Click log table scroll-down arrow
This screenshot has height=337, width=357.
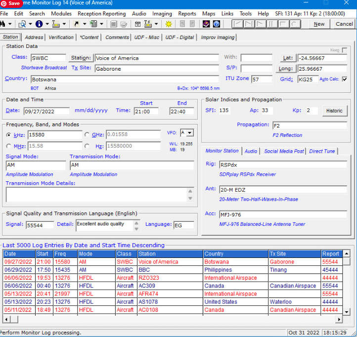[346, 312]
